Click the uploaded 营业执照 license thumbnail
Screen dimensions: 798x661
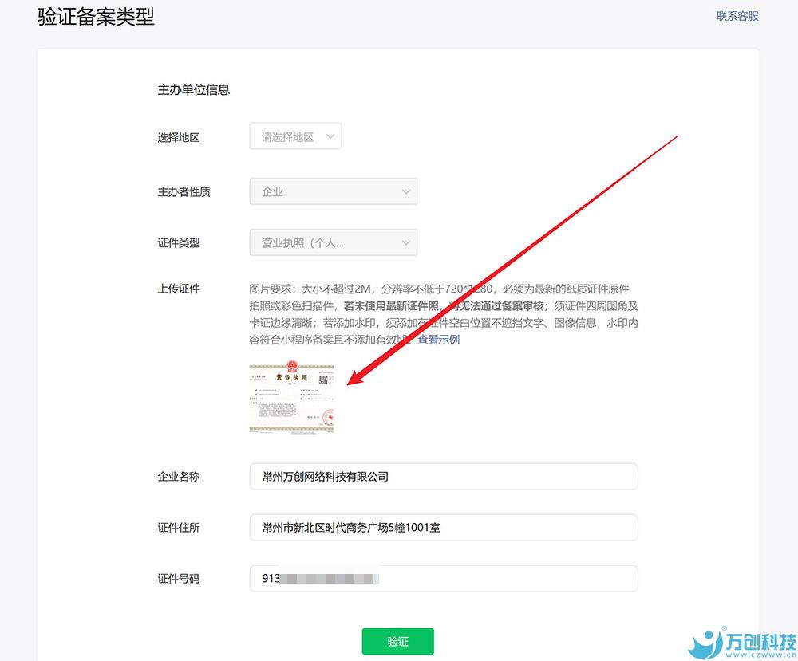coord(291,399)
